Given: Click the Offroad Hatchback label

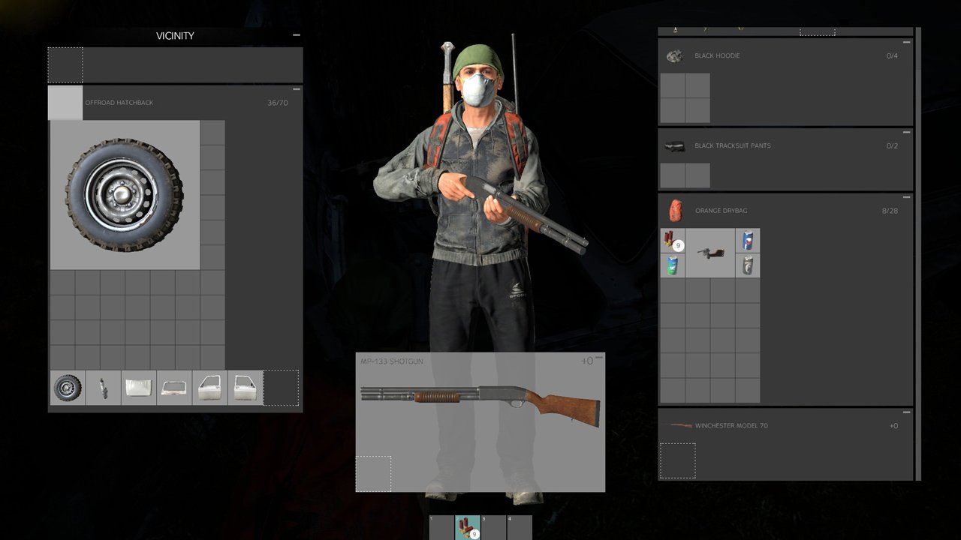Looking at the screenshot, I should click(x=119, y=103).
